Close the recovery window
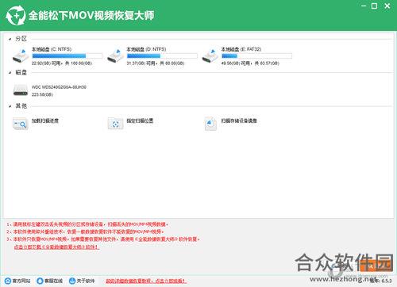397x287 pixels. [x=387, y=6]
